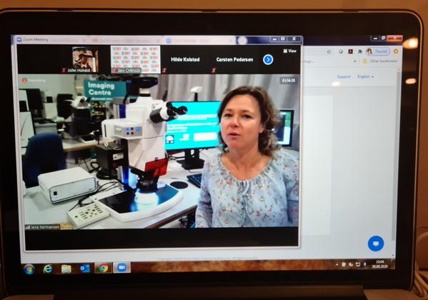Bookmark this page with the star icon
The image size is (428, 300).
[x=329, y=51]
